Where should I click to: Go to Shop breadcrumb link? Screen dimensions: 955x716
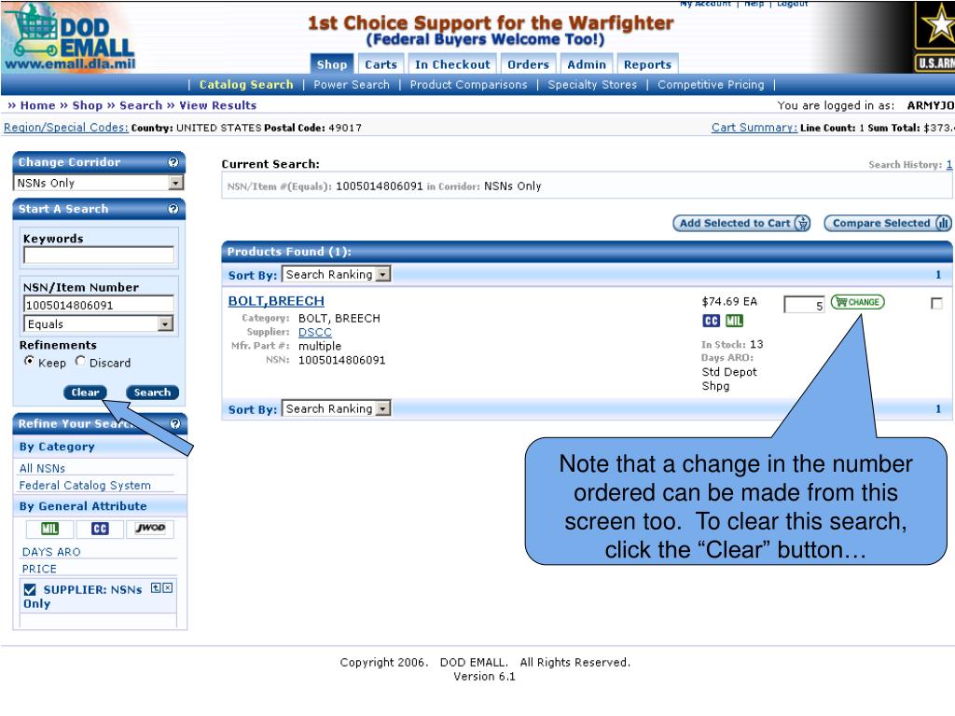pos(87,105)
